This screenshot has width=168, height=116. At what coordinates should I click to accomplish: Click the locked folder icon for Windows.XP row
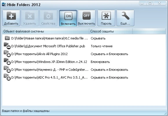point(7,61)
